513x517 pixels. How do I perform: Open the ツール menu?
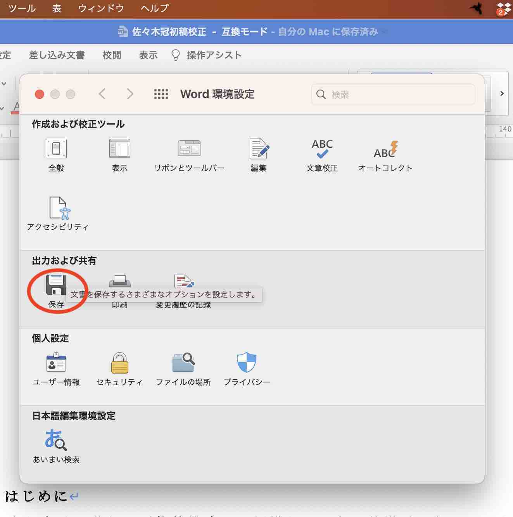[22, 8]
